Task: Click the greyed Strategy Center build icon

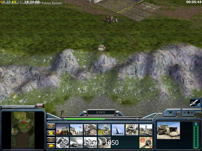Action: pyautogui.click(x=62, y=142)
